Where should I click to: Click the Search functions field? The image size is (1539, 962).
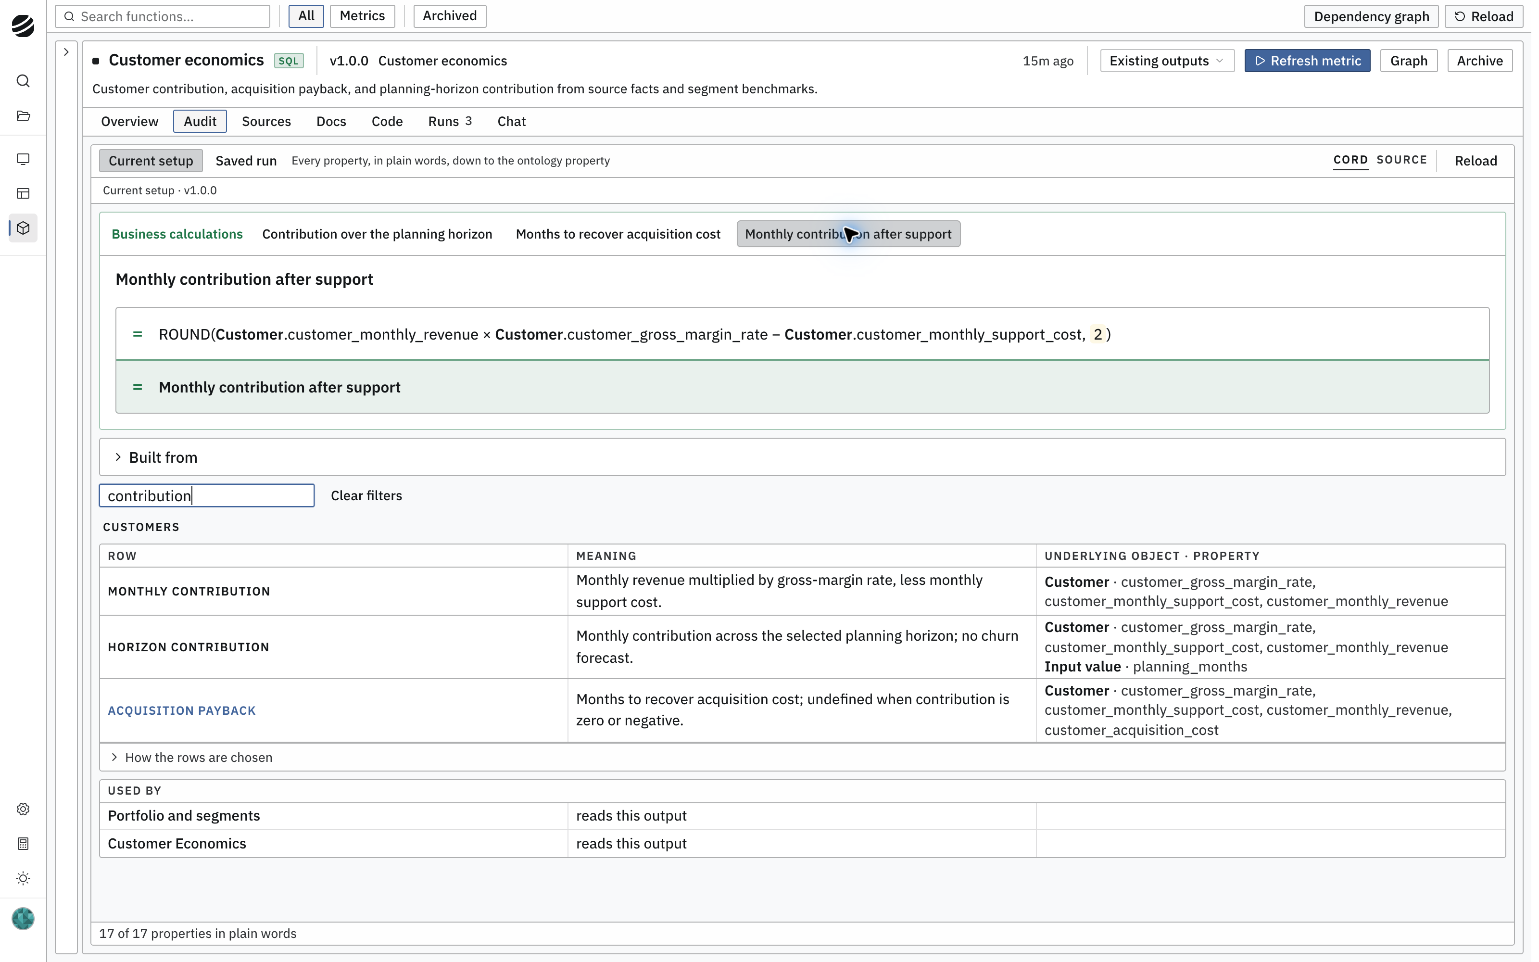[x=163, y=16]
